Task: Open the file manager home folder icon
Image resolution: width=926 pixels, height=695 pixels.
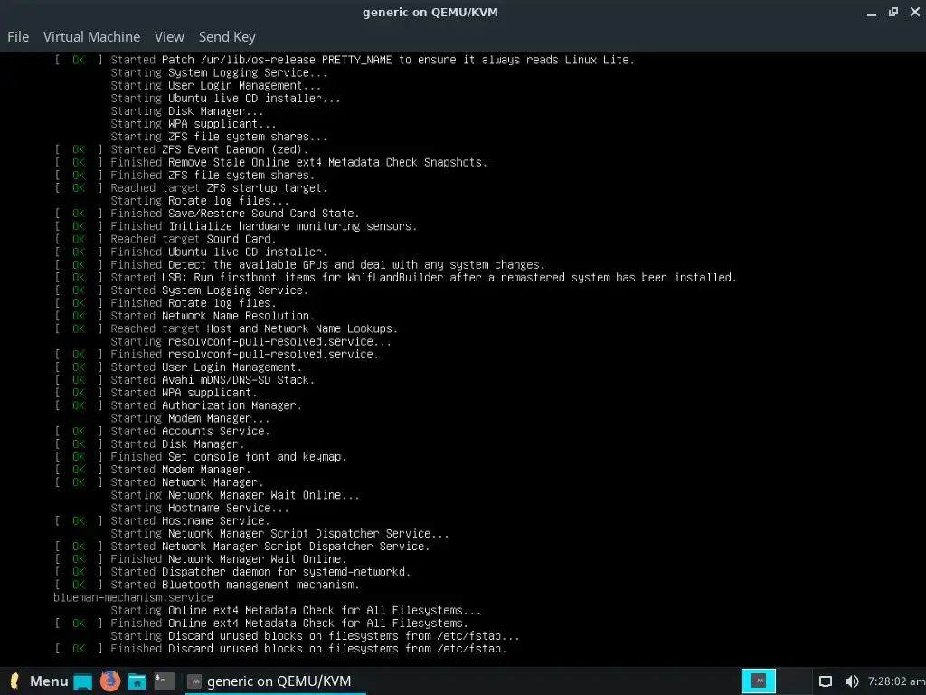Action: (137, 681)
